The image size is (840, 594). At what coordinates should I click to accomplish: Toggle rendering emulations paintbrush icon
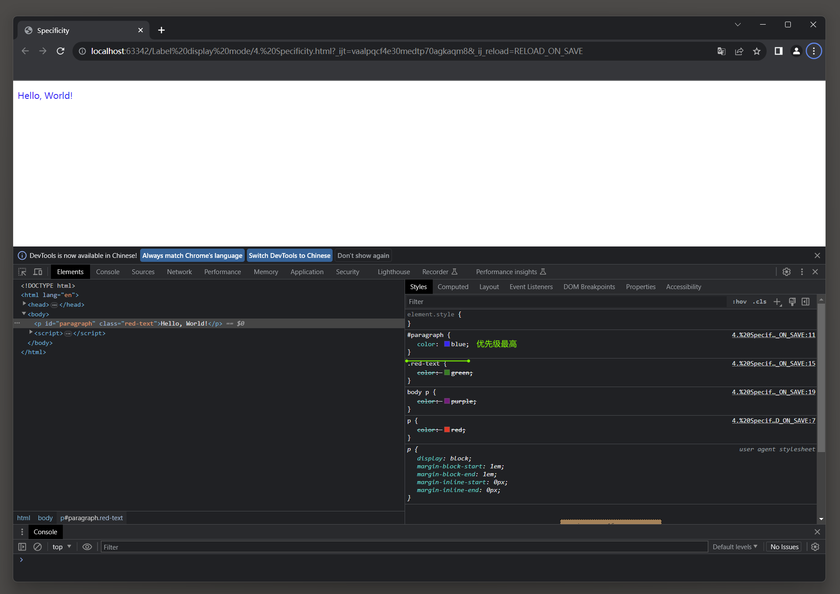tap(792, 302)
